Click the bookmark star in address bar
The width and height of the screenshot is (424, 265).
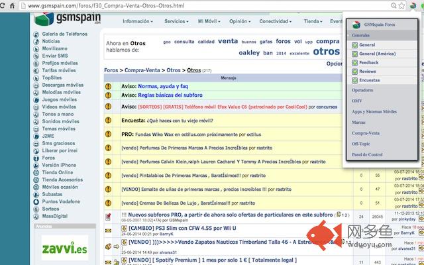(x=402, y=5)
